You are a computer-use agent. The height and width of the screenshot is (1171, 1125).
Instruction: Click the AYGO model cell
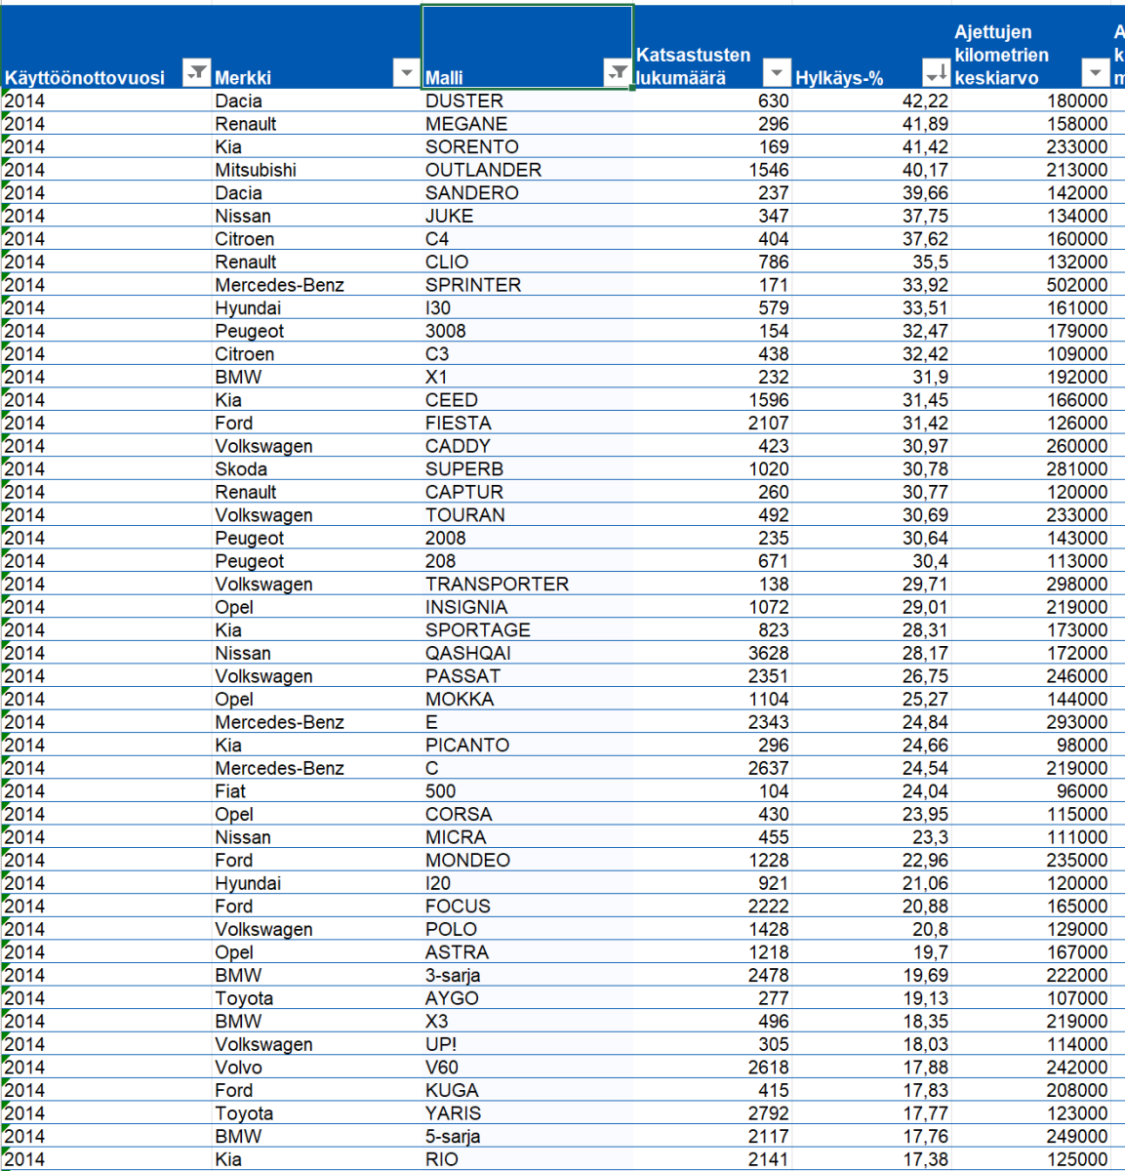[527, 998]
